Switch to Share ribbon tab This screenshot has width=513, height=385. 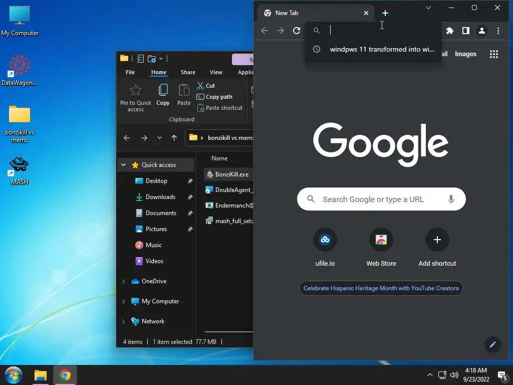(188, 72)
